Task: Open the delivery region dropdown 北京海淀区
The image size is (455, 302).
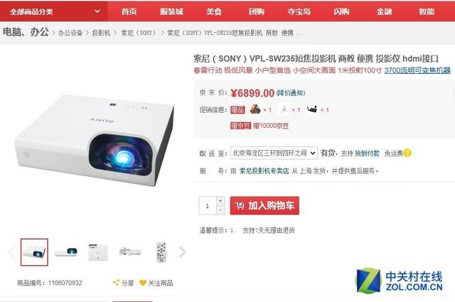Action: point(274,153)
